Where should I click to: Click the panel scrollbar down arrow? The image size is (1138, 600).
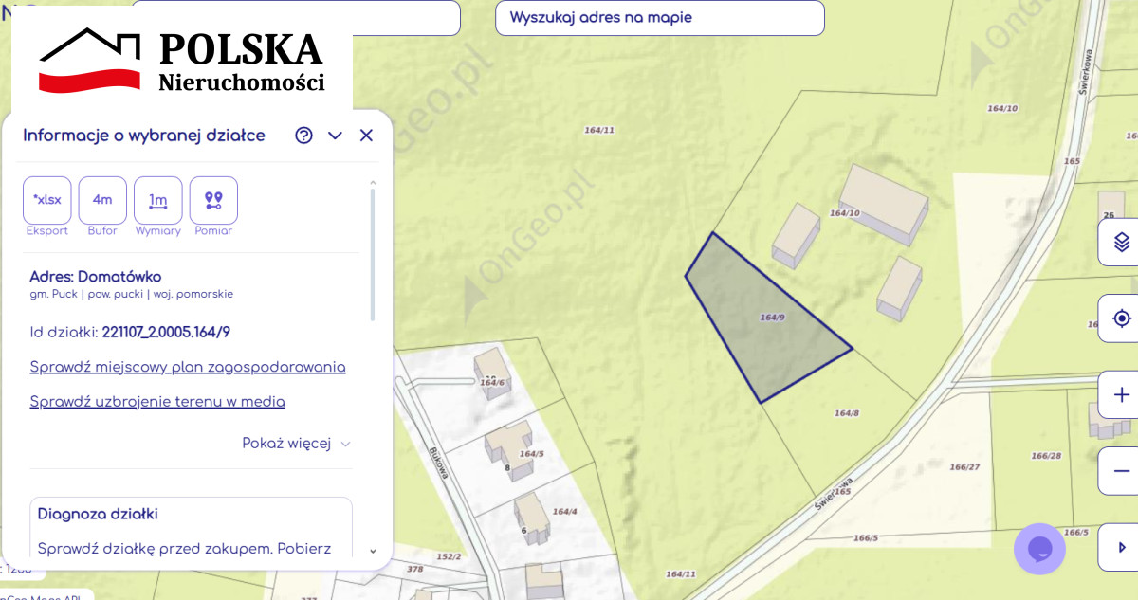point(373,551)
